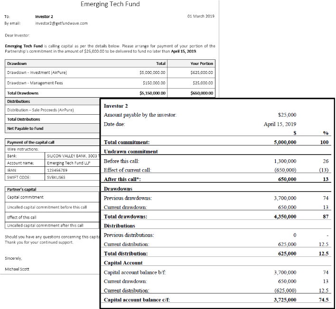Click the 'Effect of current call:' label
336x309 pixels.
(128, 170)
